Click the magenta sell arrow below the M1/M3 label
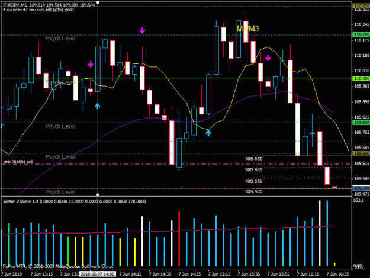 click(x=268, y=57)
